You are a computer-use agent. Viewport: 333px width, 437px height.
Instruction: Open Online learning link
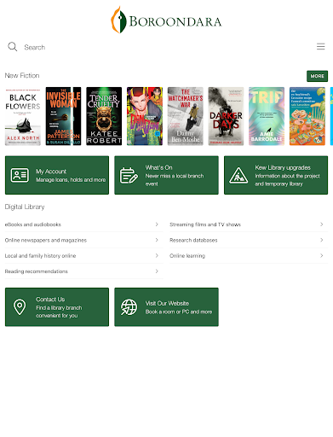click(x=249, y=256)
